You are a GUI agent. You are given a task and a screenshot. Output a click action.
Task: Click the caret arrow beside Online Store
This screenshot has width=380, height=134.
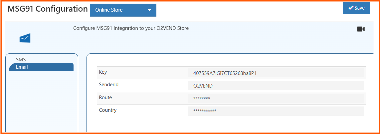150,10
